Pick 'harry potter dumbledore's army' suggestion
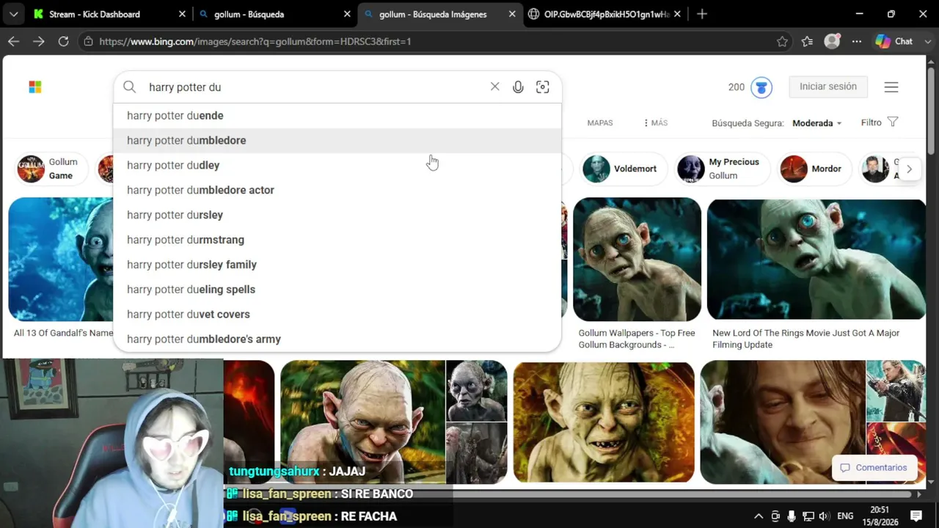 tap(337, 340)
